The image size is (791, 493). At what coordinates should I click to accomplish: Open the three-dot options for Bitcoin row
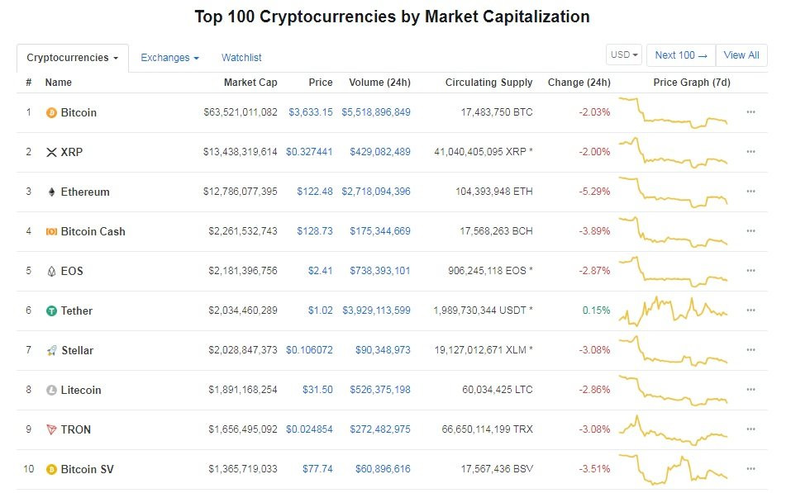pos(750,112)
